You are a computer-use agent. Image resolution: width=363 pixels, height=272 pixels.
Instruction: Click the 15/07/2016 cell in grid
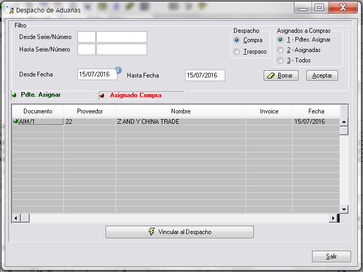pyautogui.click(x=316, y=122)
